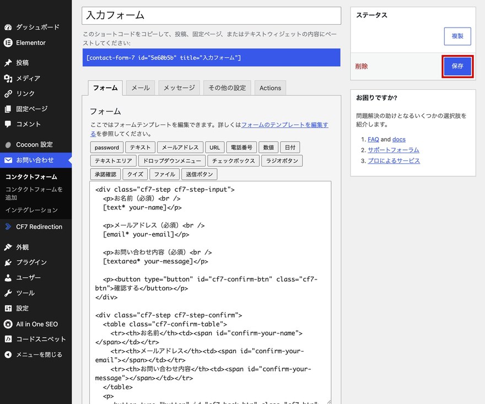Screen dimensions: 485x404
Task: Click the 保存 save button
Action: 457,66
